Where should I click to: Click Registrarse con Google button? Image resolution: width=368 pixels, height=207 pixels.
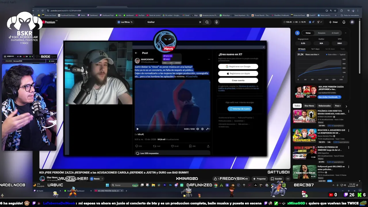click(x=238, y=66)
